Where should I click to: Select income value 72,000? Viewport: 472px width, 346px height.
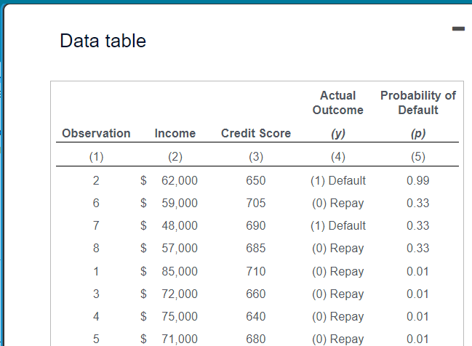coord(180,294)
